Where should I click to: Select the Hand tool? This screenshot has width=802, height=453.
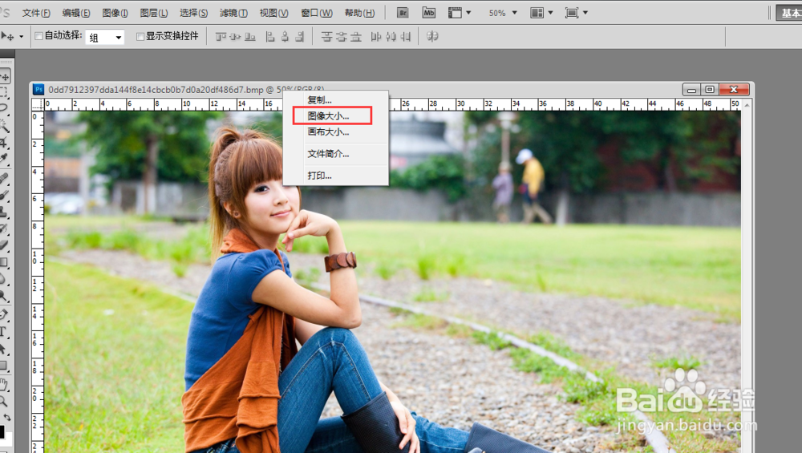(x=4, y=383)
